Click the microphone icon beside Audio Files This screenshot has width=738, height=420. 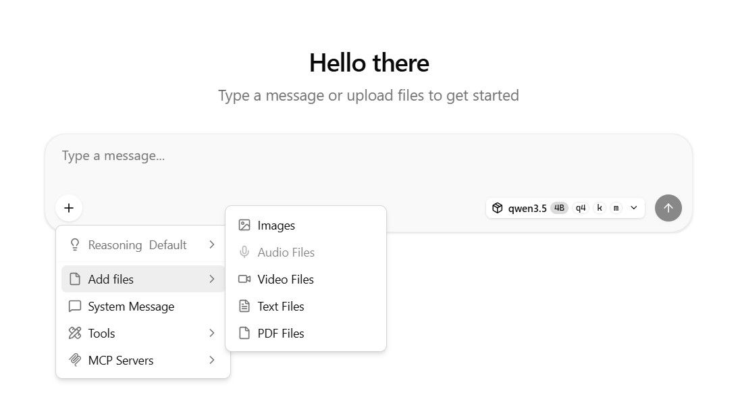tap(244, 253)
